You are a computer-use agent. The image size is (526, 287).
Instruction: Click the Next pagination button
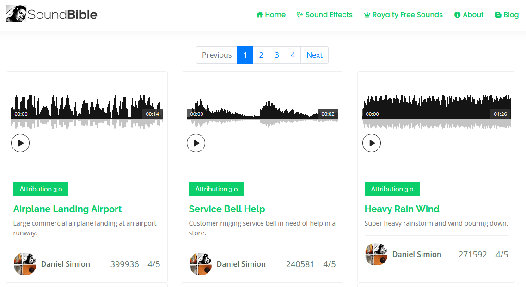click(x=314, y=55)
